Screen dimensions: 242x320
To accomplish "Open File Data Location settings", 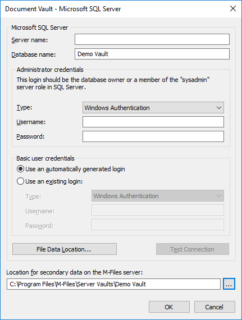I will tap(65, 249).
